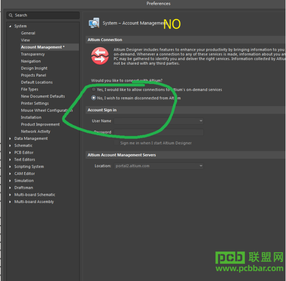The height and width of the screenshot is (281, 286).
Task: Open the Printer Settings page
Action: pyautogui.click(x=35, y=103)
